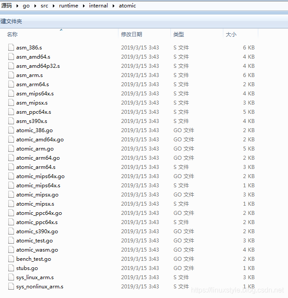
Task: Click the atomic_ppc64x.go file icon
Action: (11, 213)
